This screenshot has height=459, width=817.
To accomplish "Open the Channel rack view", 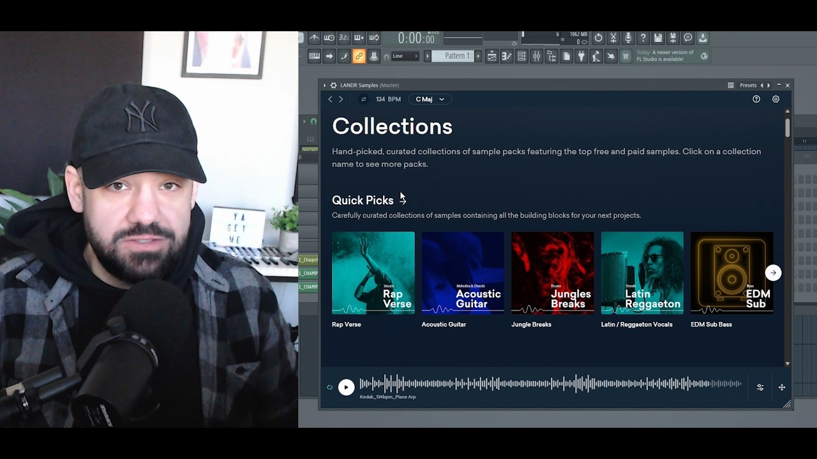I will [x=521, y=56].
